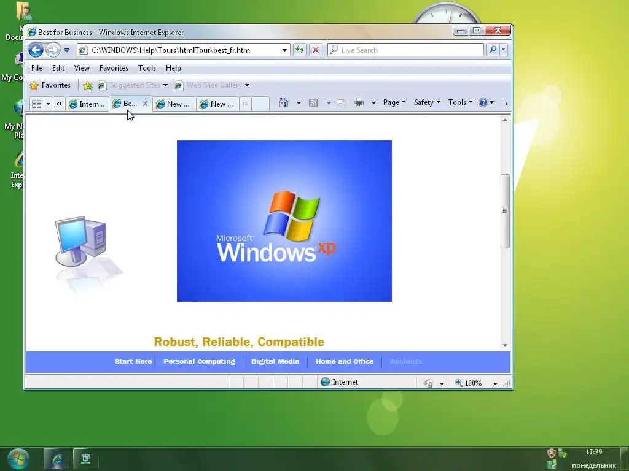Refresh the page with green arrows icon

tap(300, 50)
